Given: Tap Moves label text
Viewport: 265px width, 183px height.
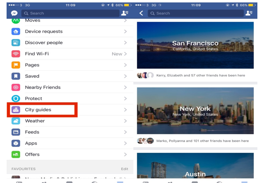Looking at the screenshot, I should pyautogui.click(x=33, y=21).
